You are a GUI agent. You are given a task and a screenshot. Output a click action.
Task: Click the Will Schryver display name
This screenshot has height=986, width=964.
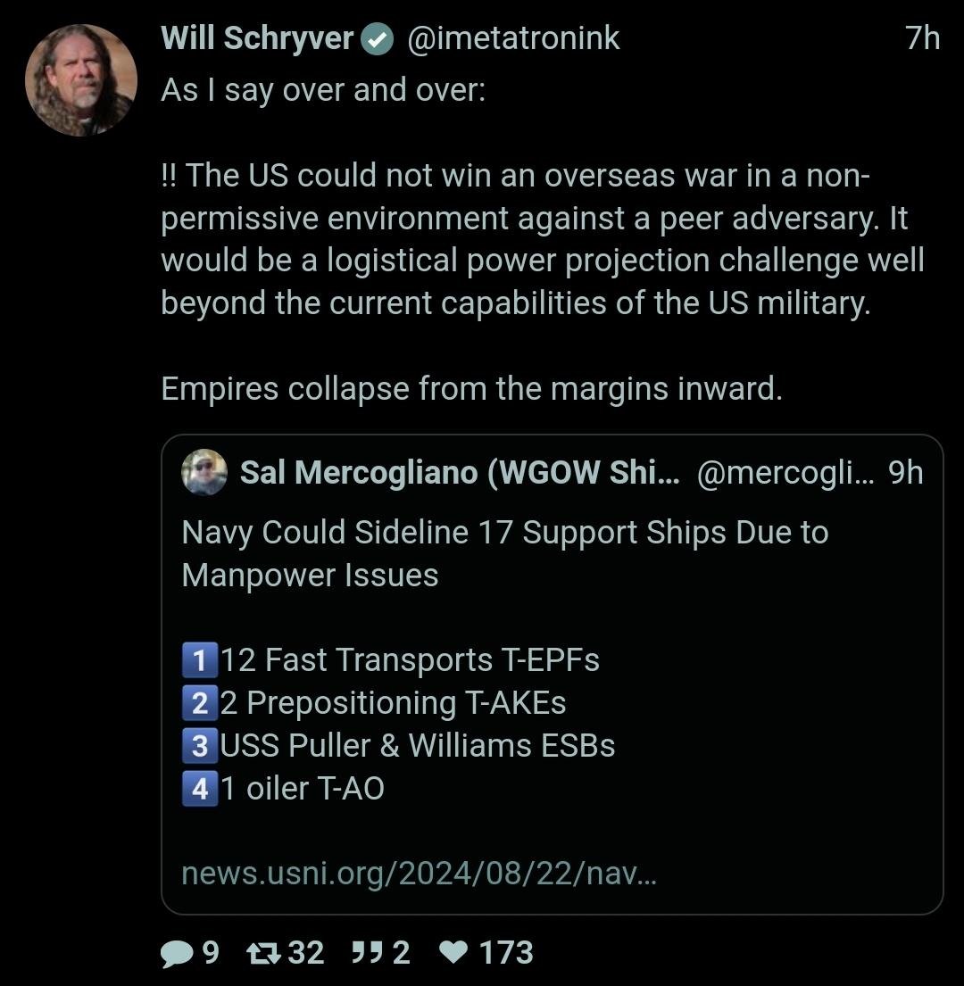click(x=257, y=38)
